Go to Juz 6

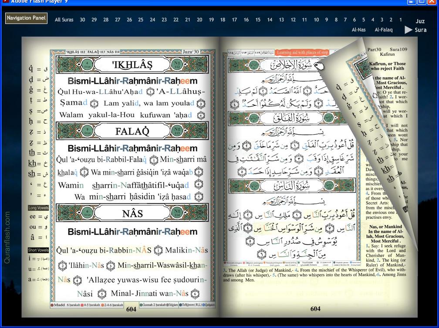(355, 20)
